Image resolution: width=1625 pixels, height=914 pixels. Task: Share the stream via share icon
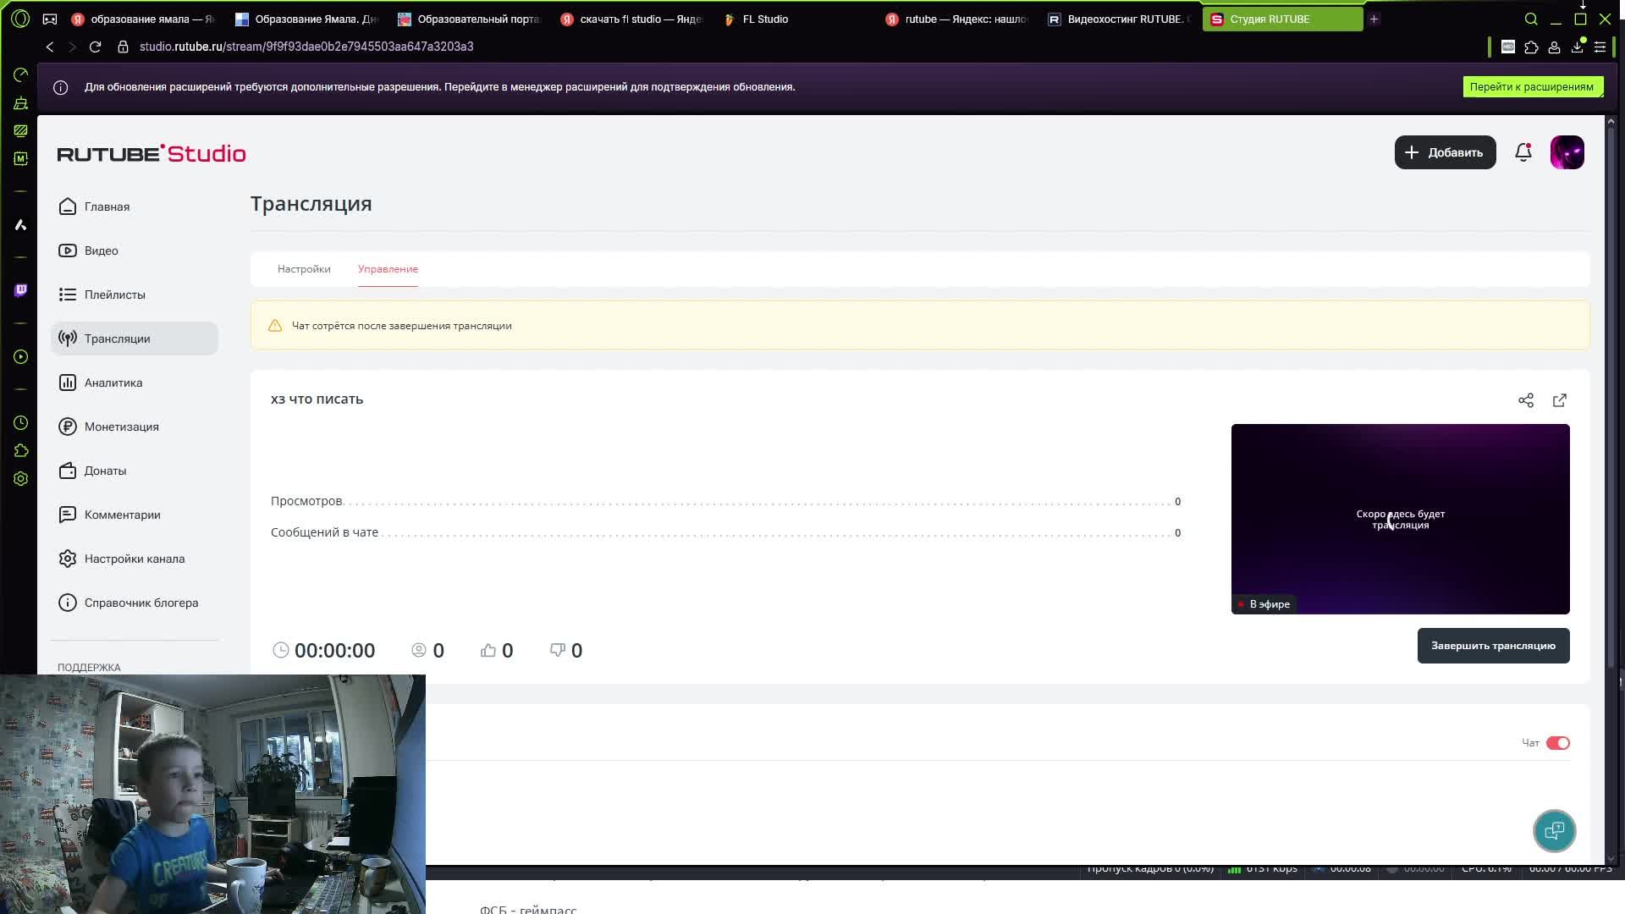1526,400
